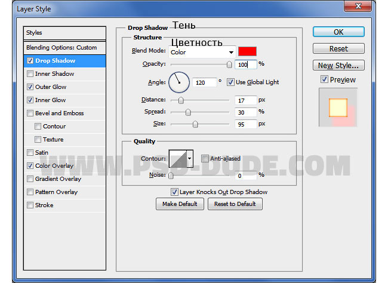
Task: Enable the Pattern Overlay checkbox
Action: click(30, 192)
